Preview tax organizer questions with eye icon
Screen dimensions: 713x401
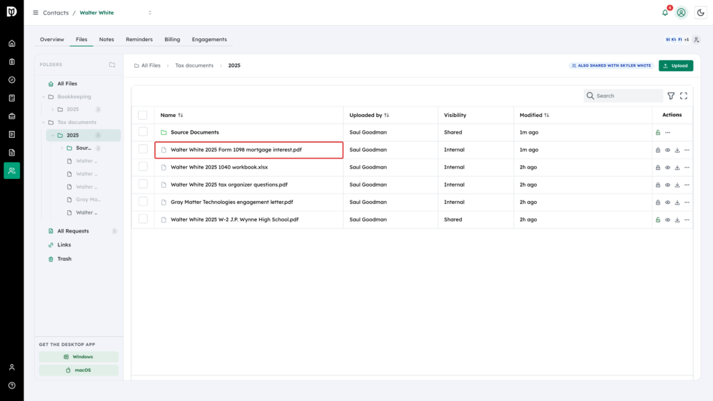tap(668, 185)
